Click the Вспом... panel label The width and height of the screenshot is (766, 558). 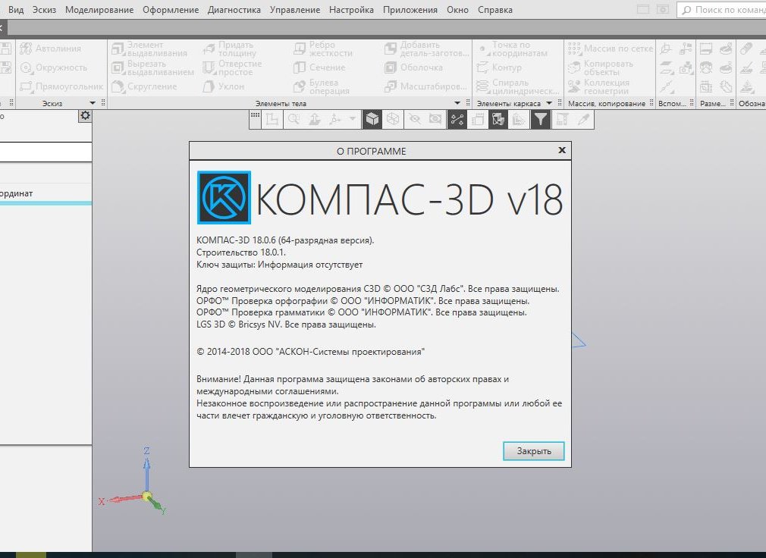(x=672, y=103)
